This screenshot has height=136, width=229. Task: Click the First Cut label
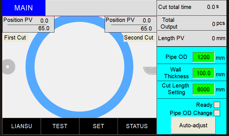pos(15,38)
